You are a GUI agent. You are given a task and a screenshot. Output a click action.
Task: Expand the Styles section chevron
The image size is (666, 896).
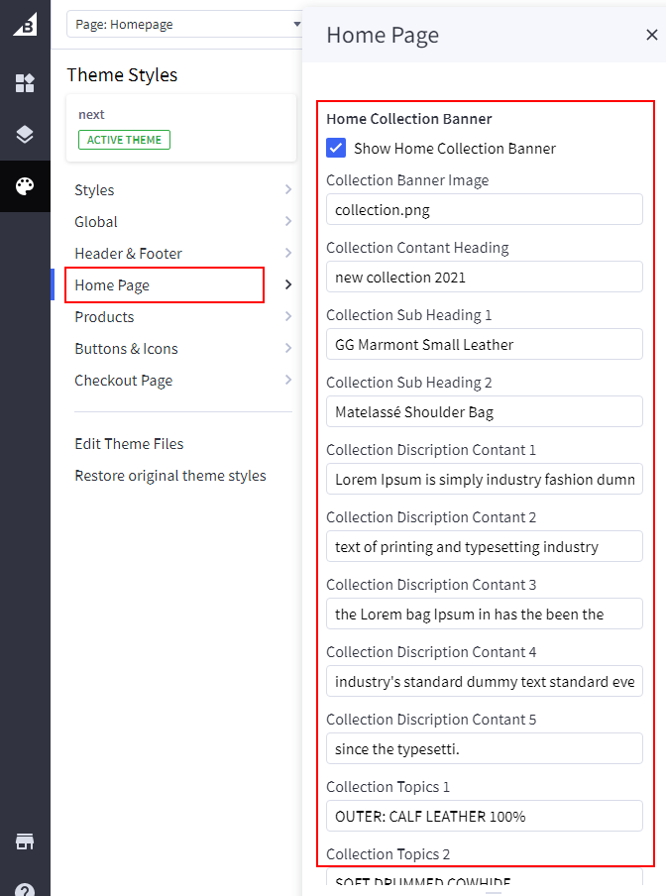point(287,190)
